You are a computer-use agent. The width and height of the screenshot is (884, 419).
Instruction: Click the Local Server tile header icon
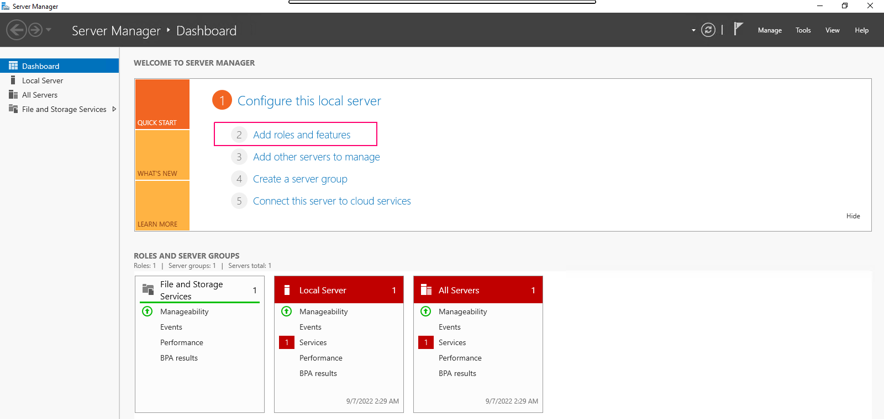[287, 290]
